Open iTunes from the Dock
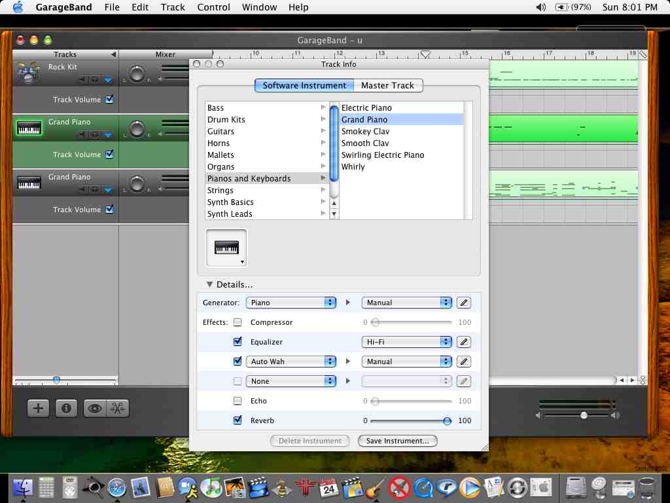 tap(211, 488)
